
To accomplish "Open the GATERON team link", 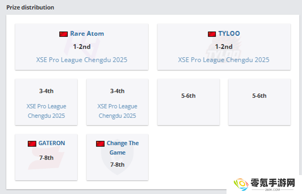I will (x=52, y=143).
